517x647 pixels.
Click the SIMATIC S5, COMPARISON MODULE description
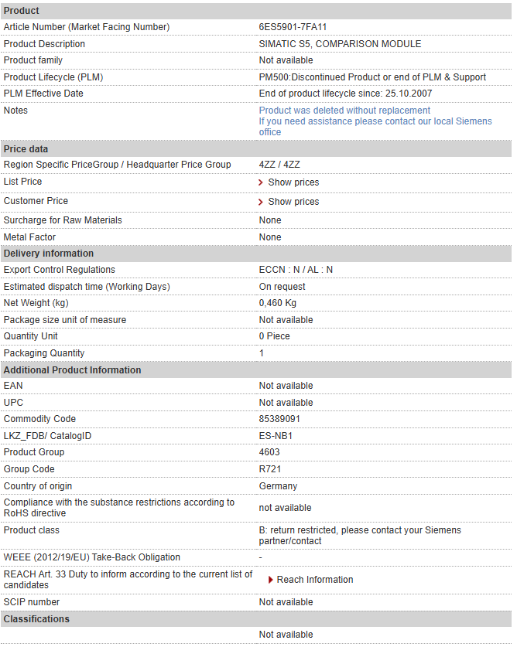340,44
